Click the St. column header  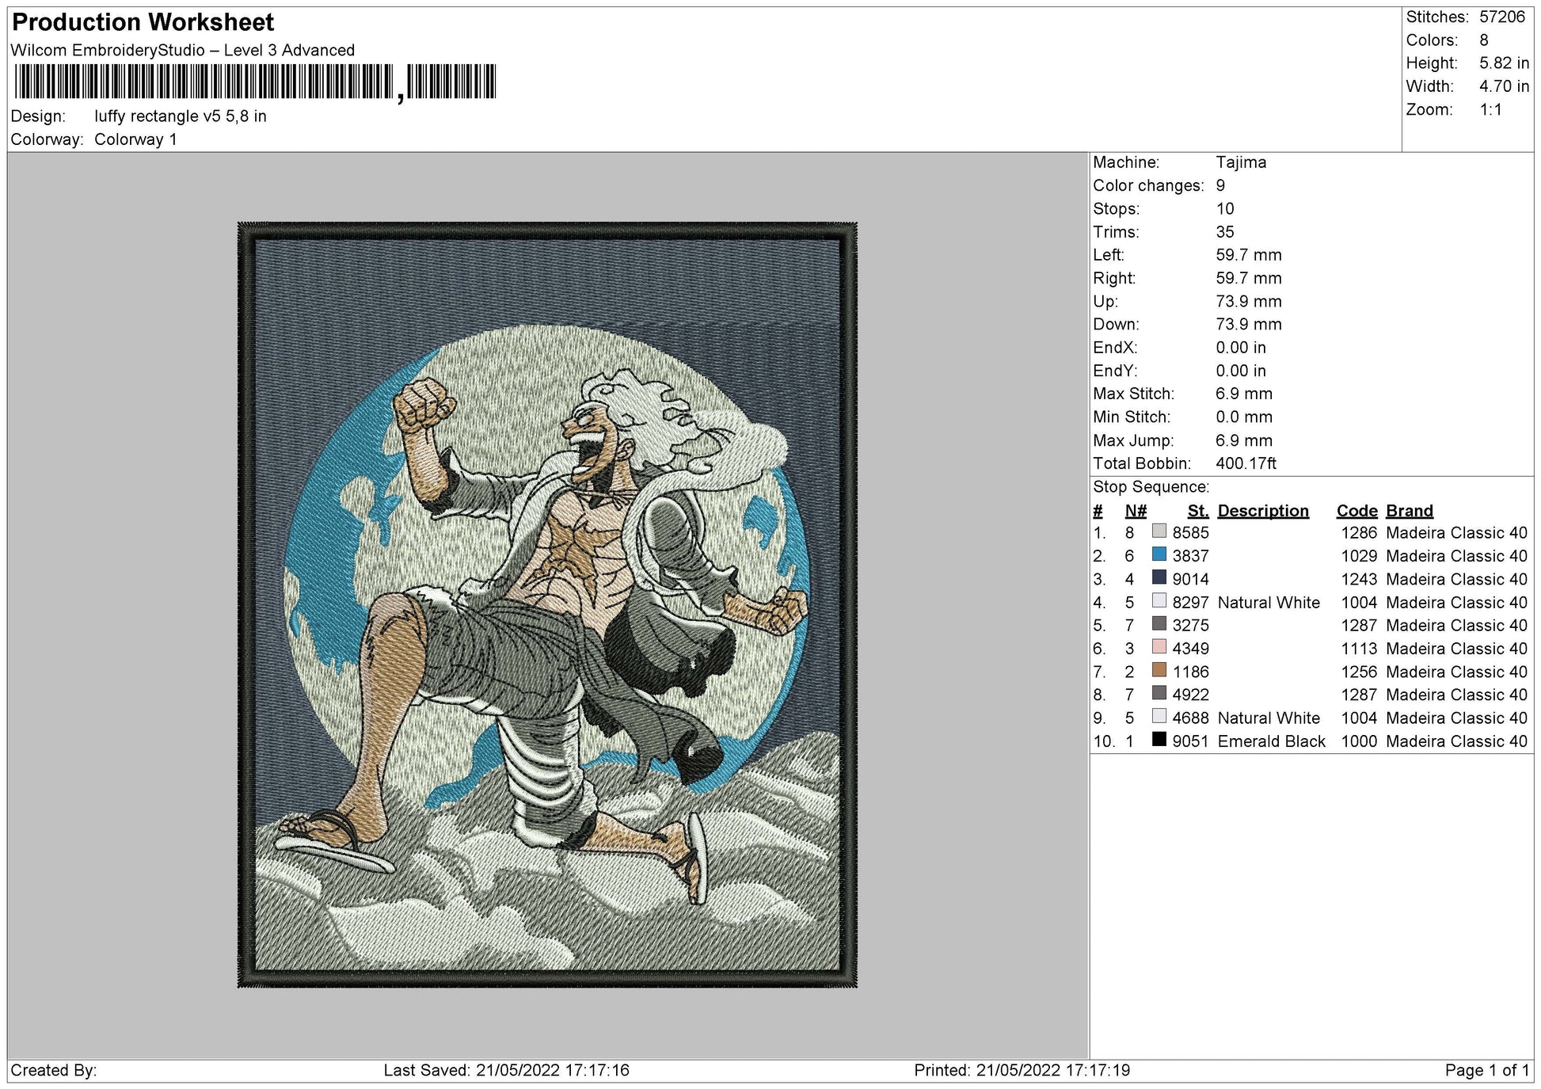tap(1198, 511)
